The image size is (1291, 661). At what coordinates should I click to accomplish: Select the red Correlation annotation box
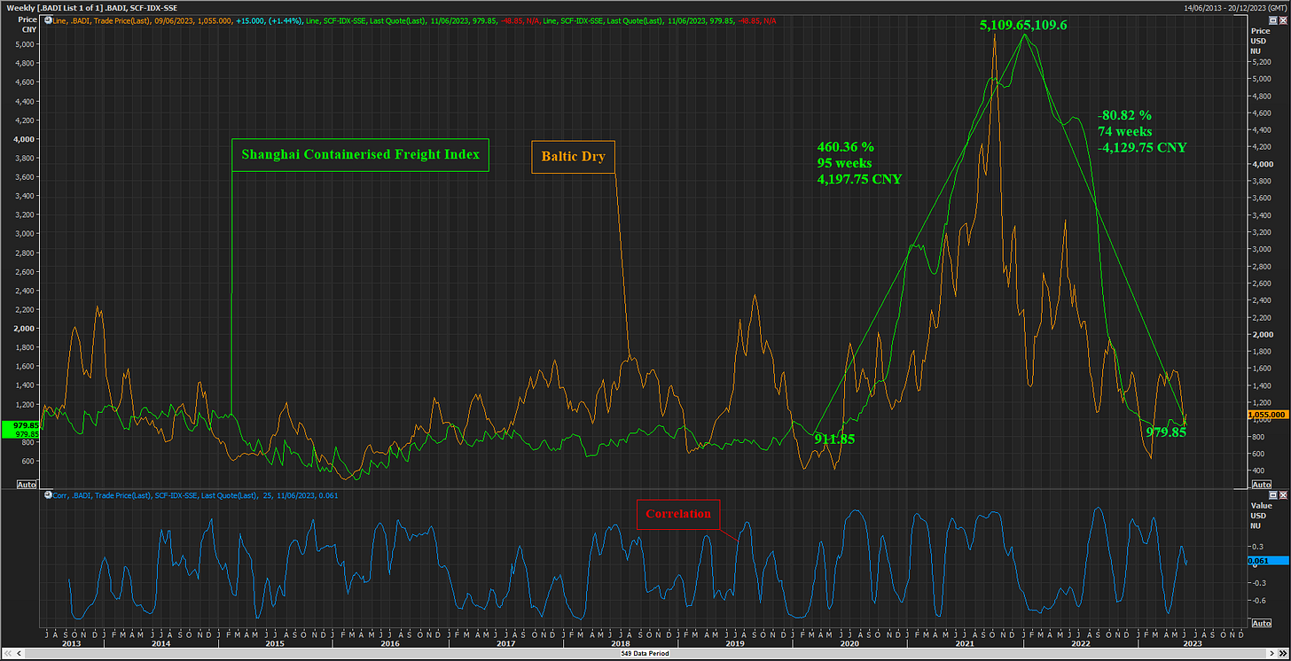pos(678,514)
